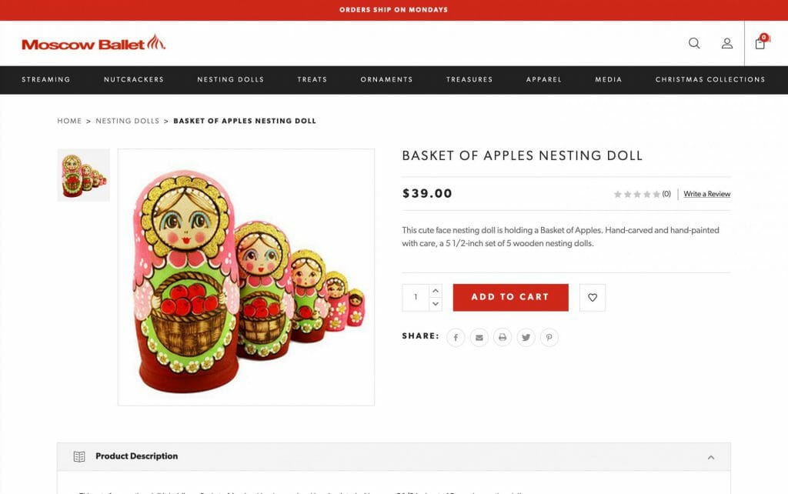Open the Nutcrackers menu
788x494 pixels.
pos(134,79)
